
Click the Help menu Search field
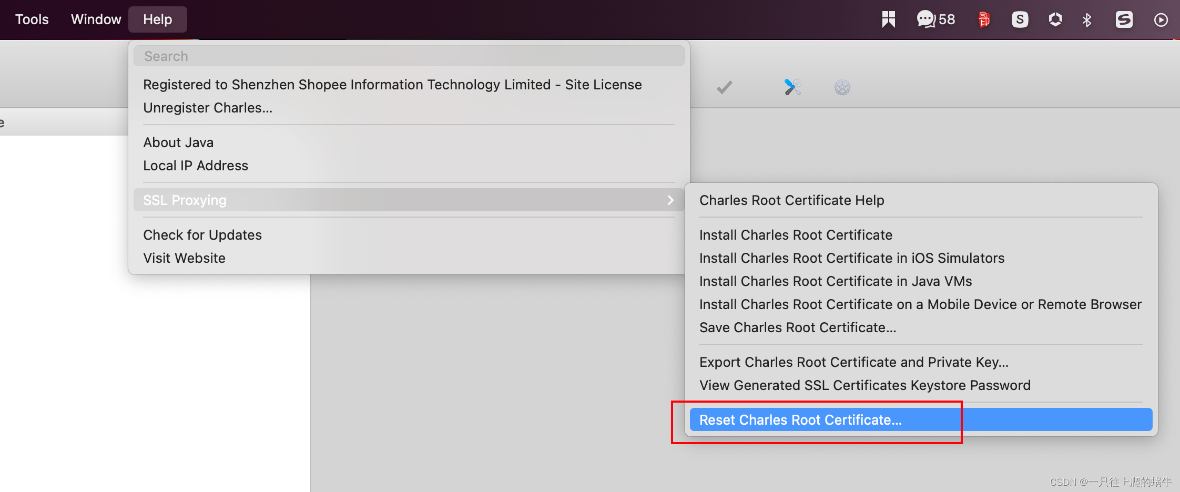409,56
